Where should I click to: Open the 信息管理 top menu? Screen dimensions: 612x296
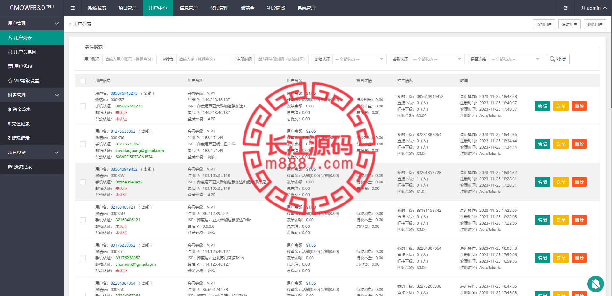[x=189, y=8]
